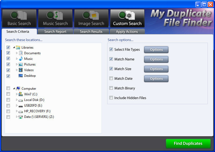
Task: Click the Computer icon in tree
Action: (18, 89)
